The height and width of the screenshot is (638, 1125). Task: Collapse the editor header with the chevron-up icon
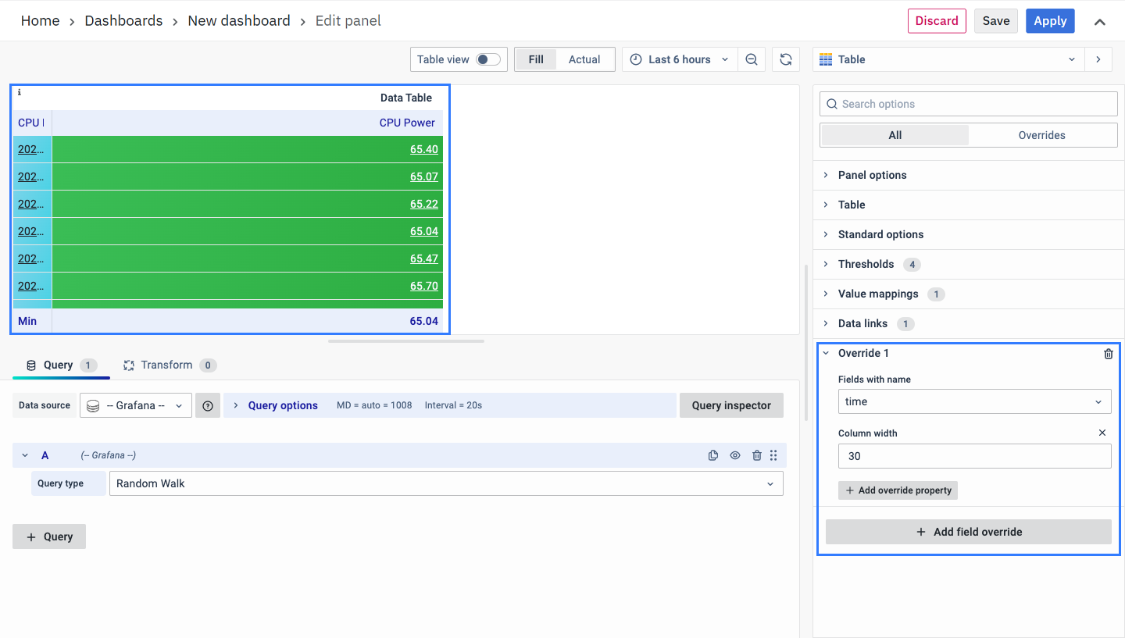[x=1099, y=22]
